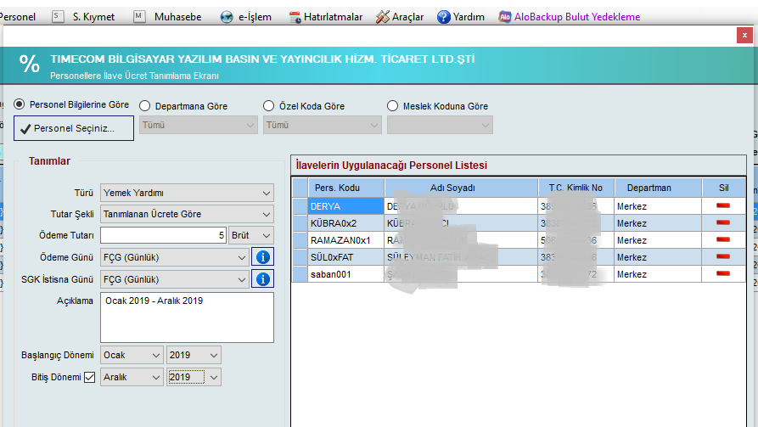Click the Muhasebe M icon
758x427 pixels.
point(139,16)
